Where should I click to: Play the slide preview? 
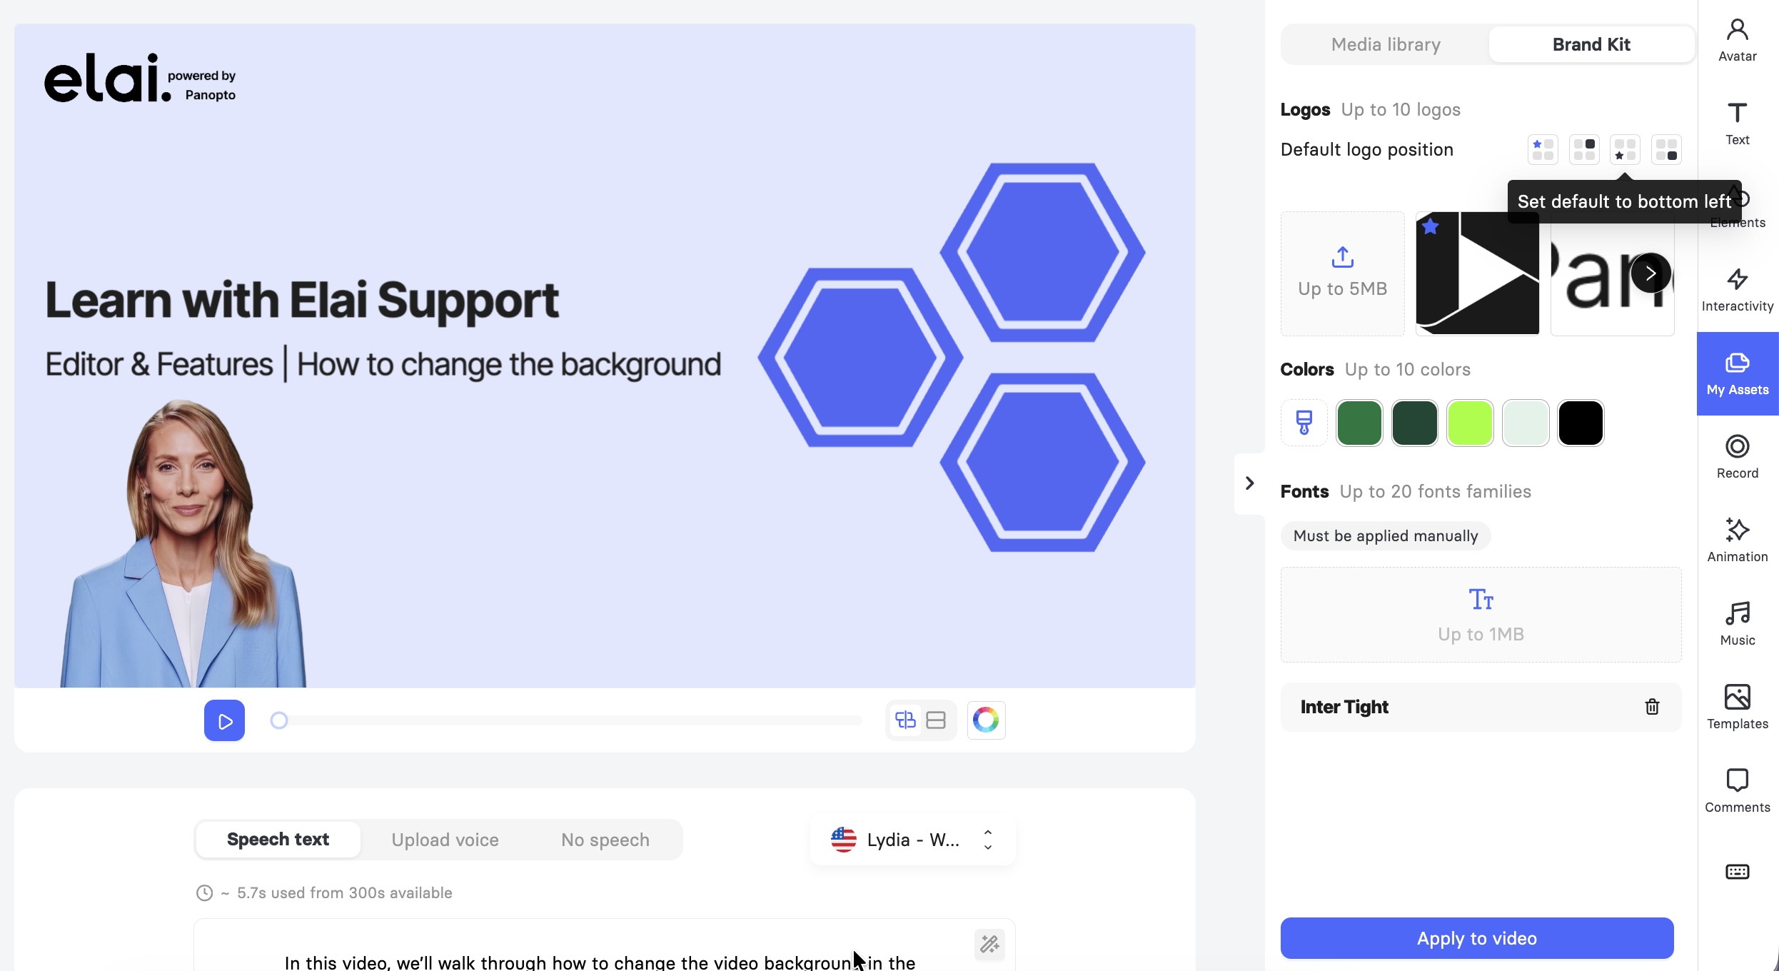pos(224,720)
